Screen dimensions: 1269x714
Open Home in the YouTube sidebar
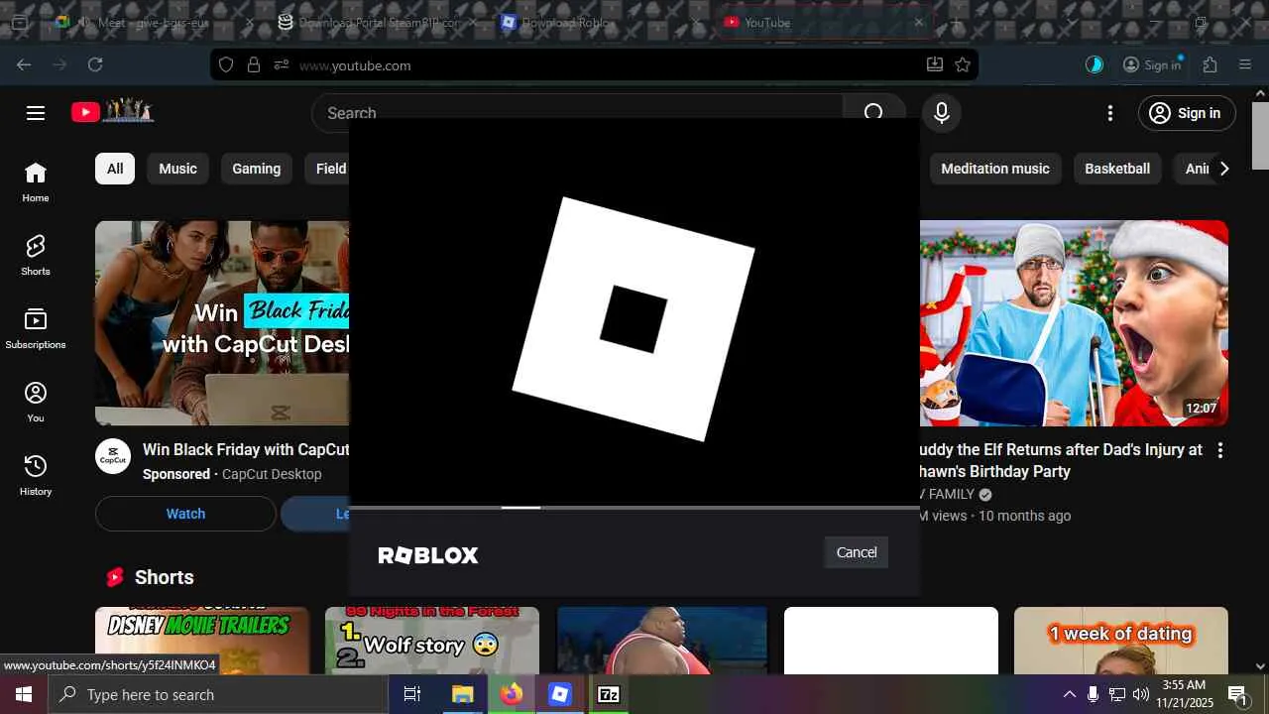pyautogui.click(x=36, y=182)
